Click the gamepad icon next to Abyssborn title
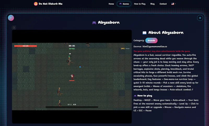This screenshot has width=209, height=126. [94, 23]
